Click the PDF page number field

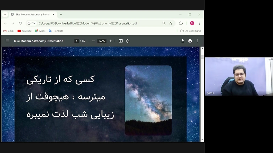coord(77,41)
